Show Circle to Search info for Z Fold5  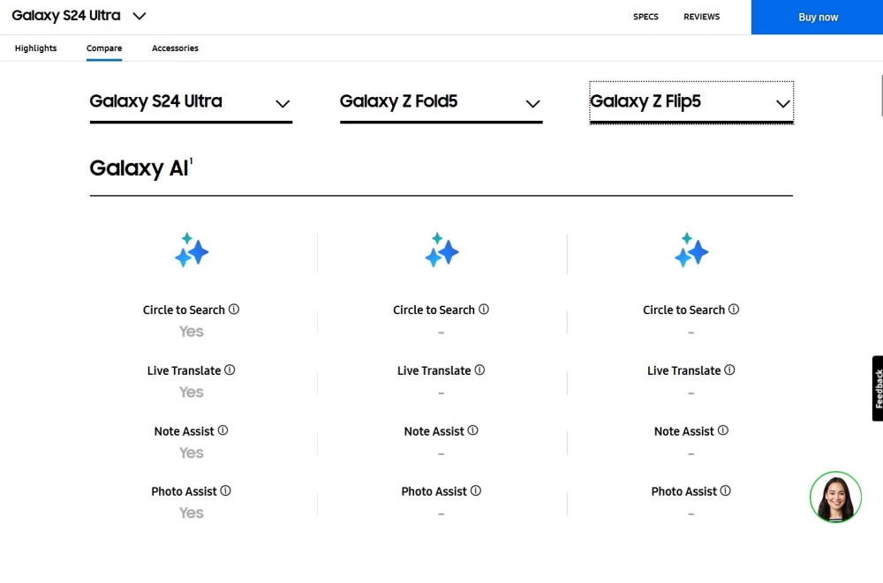(484, 310)
